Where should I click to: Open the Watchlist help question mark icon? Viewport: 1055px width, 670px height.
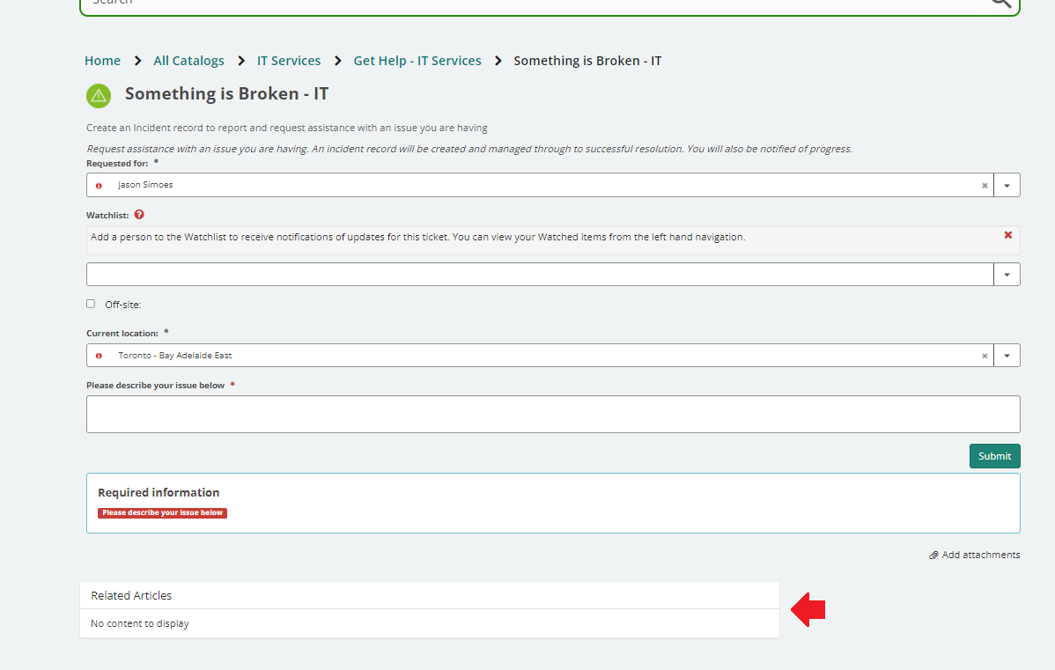tap(139, 214)
